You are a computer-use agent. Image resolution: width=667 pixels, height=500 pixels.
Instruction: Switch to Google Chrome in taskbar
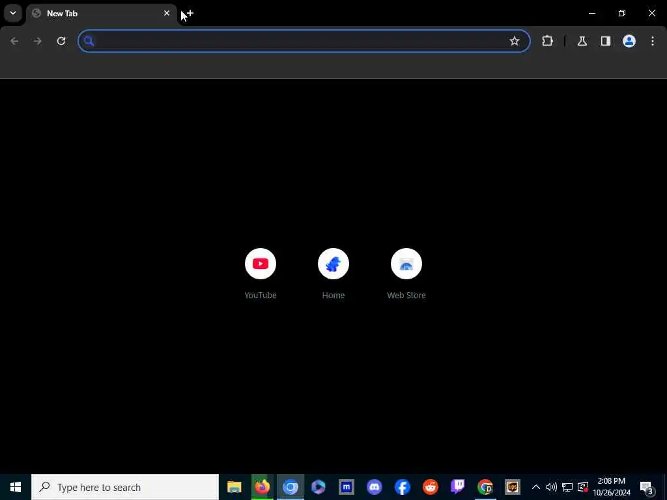(x=485, y=487)
